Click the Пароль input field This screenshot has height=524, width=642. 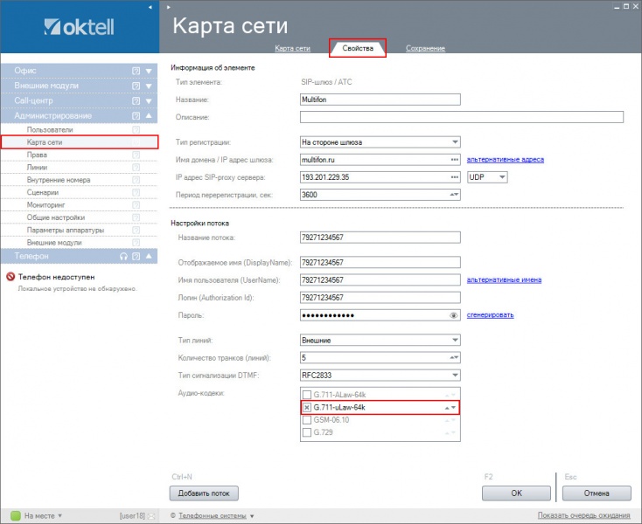pos(380,315)
